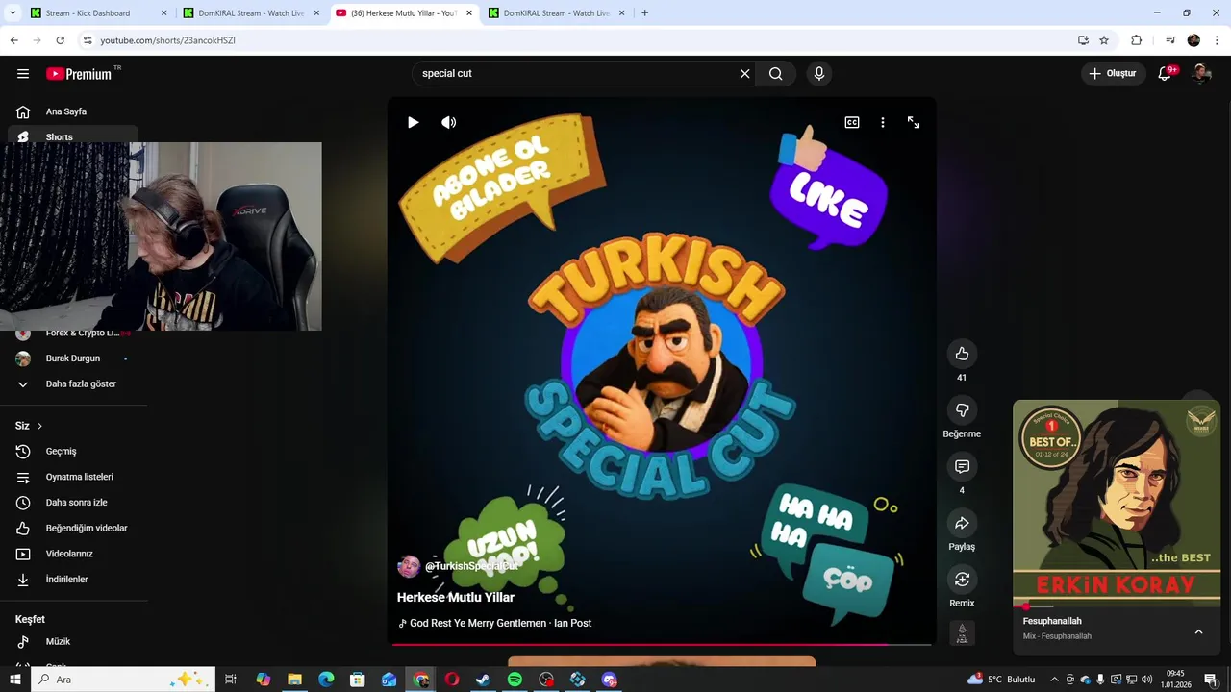The height and width of the screenshot is (692, 1231).
Task: Open the YouTube account avatar menu
Action: (x=1201, y=73)
